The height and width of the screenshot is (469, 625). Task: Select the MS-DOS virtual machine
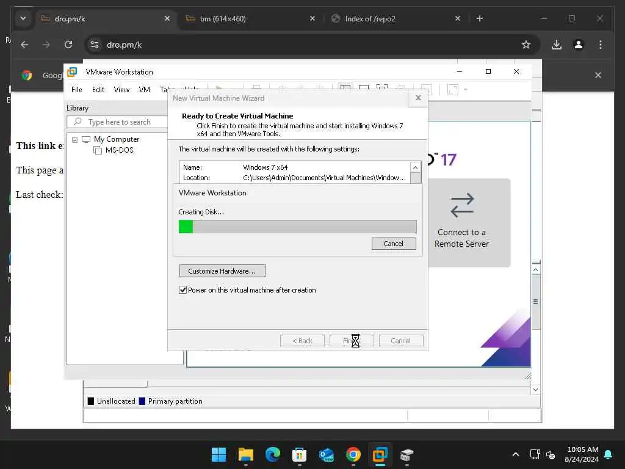pos(119,150)
